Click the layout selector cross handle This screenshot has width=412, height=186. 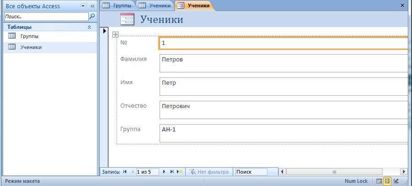tap(116, 34)
